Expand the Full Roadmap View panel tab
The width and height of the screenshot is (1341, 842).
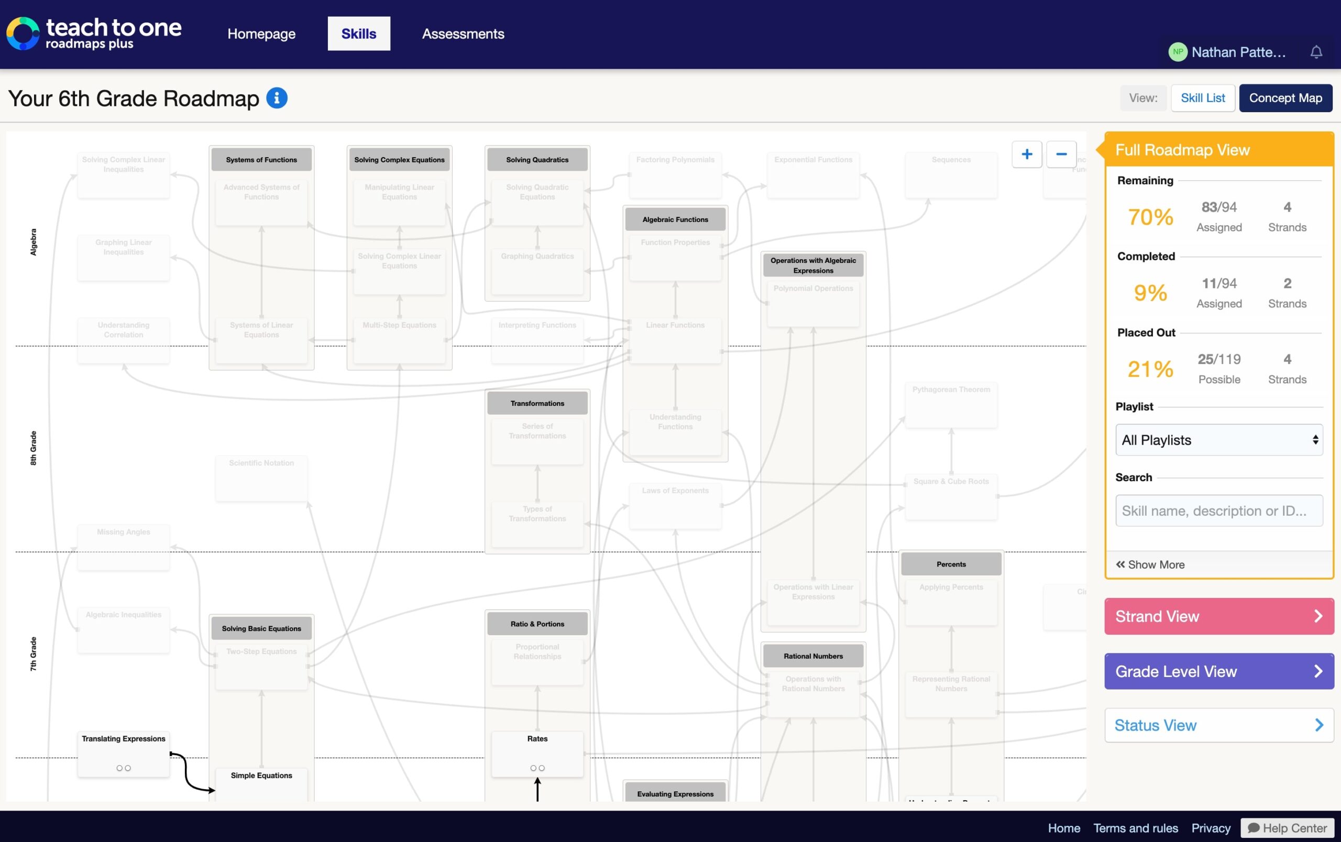click(x=1182, y=149)
